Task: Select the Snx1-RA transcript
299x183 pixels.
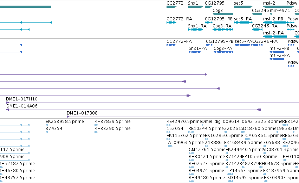Action: [x=196, y=30]
